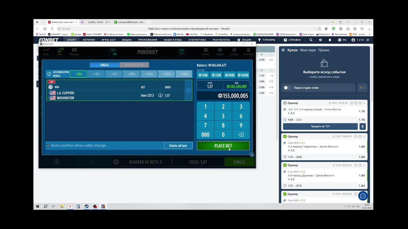Open the YouTube bookmark

click(192, 34)
